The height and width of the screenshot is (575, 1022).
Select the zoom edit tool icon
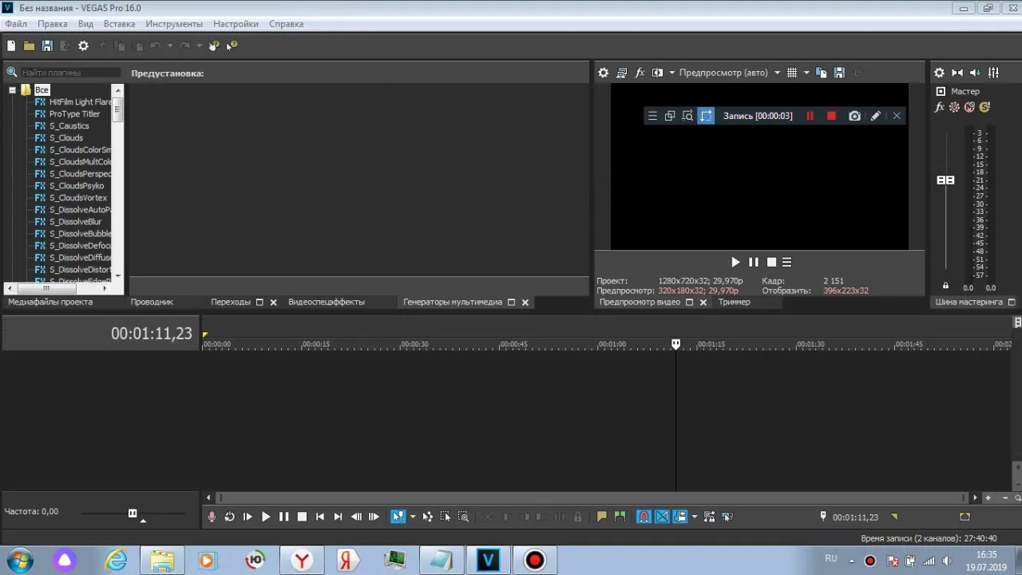[463, 517]
